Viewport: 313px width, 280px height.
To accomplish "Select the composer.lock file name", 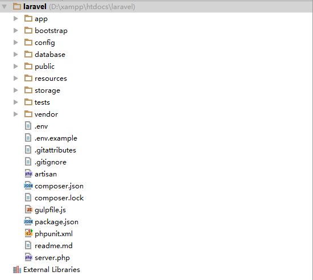I will coord(59,198).
